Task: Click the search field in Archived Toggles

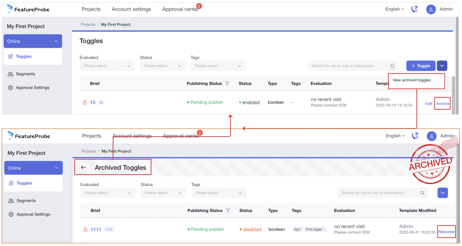Action: 379,193
